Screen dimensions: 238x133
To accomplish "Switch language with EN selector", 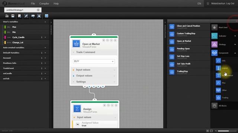I will point(199,4).
